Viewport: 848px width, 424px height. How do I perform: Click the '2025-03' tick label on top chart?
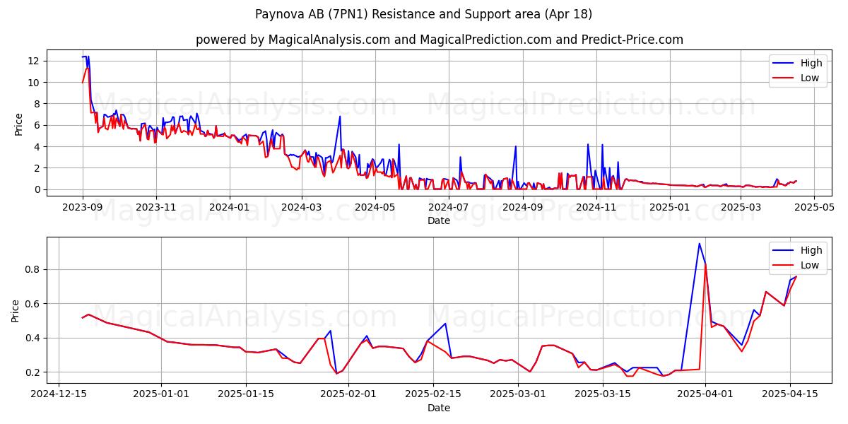[739, 207]
